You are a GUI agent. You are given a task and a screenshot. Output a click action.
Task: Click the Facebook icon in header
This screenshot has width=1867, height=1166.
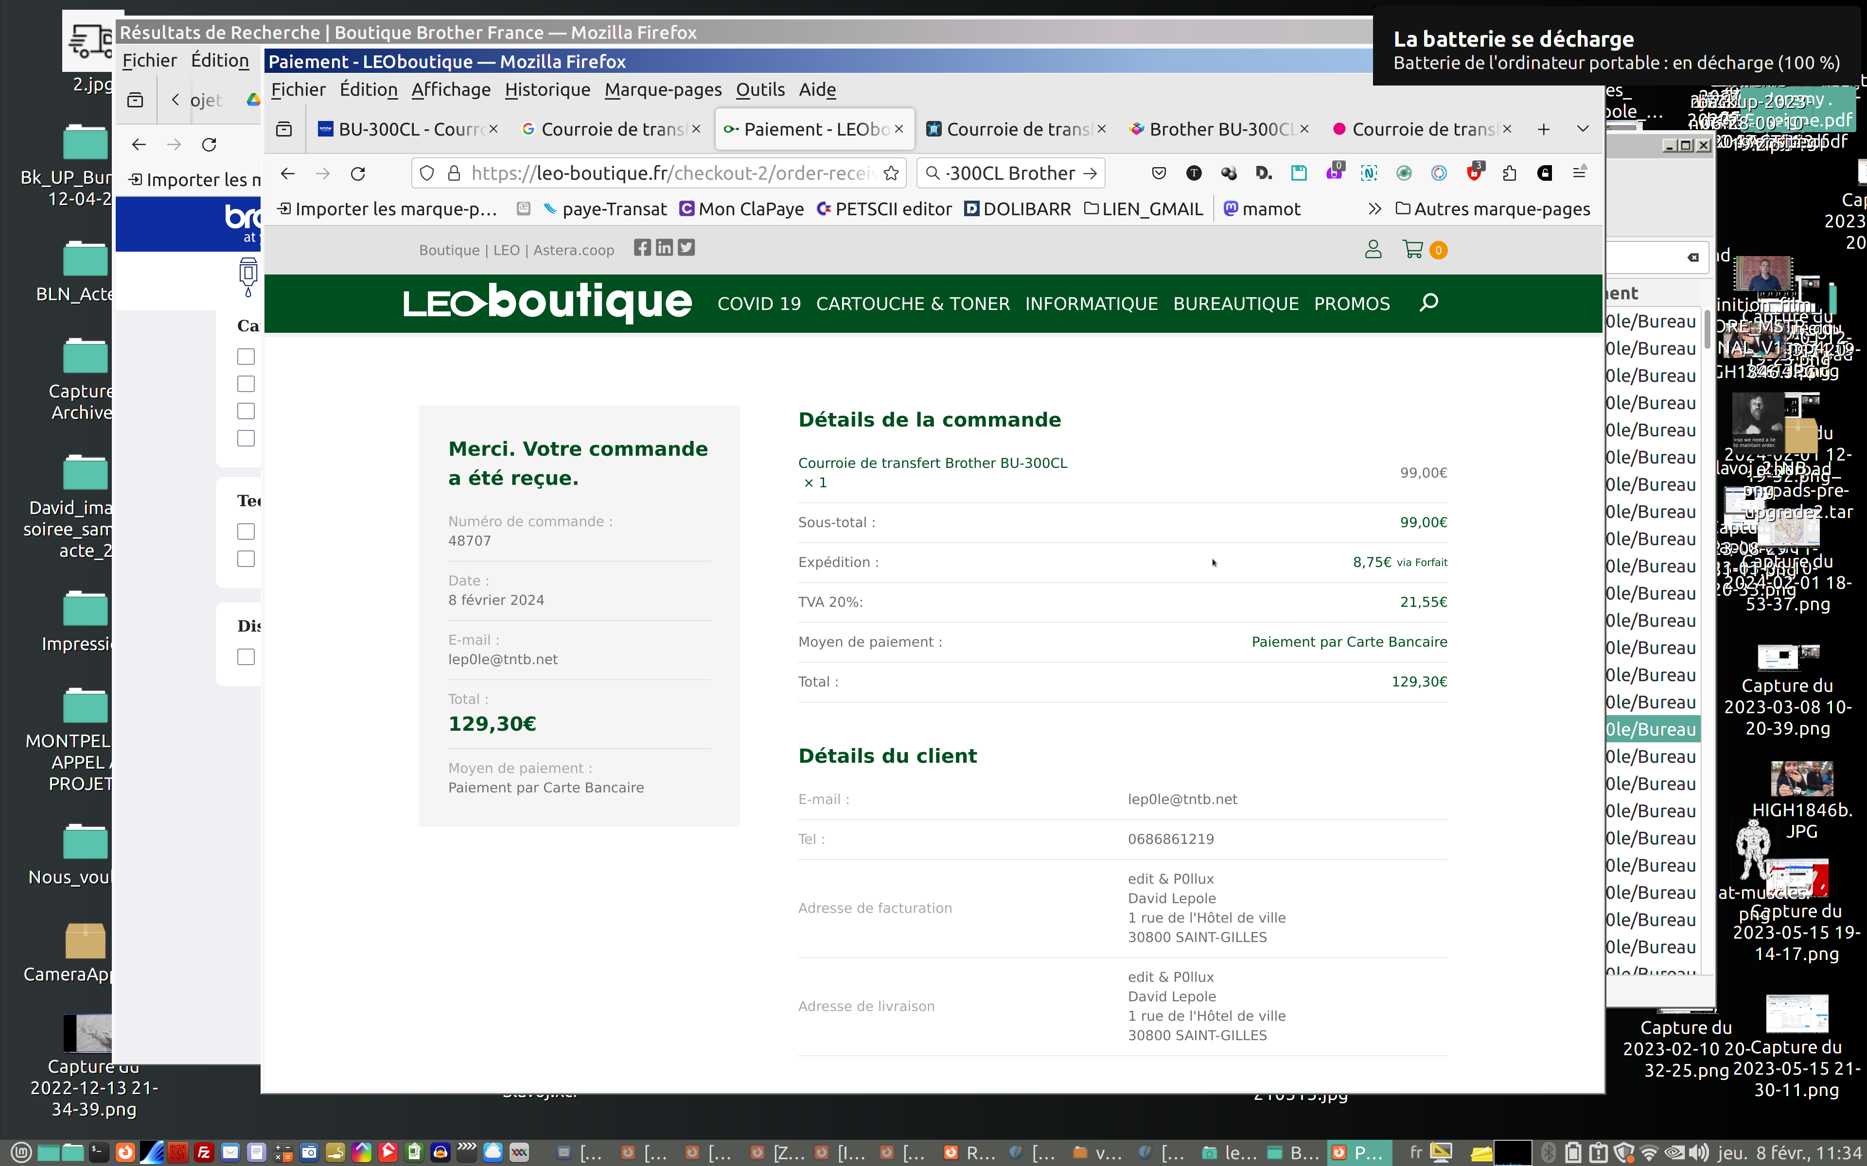point(642,248)
